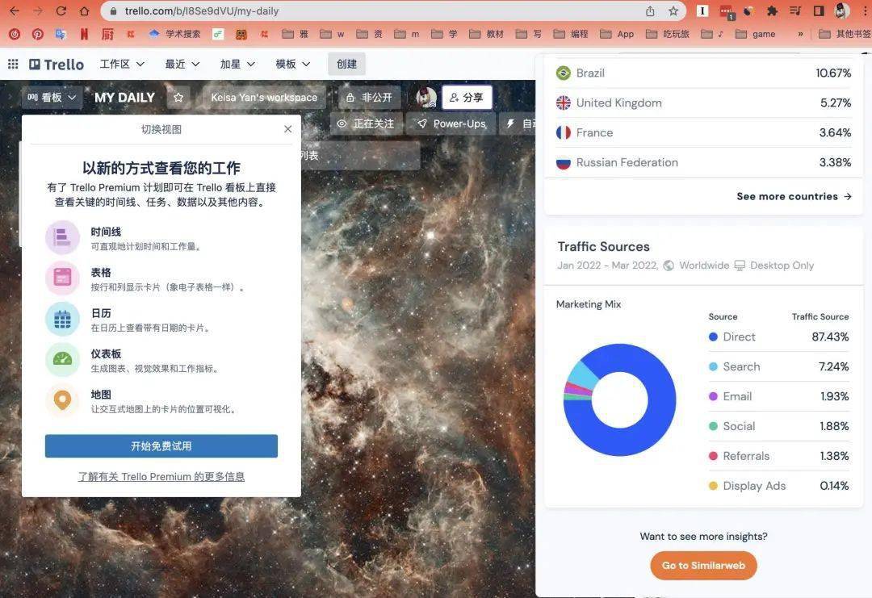Click the browser home icon
Screen dimensions: 872x598
click(x=85, y=11)
